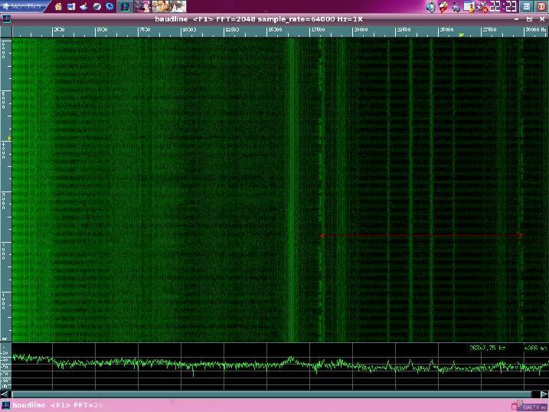Open the baudline window menu icon
This screenshot has width=549, height=412.
6,19
